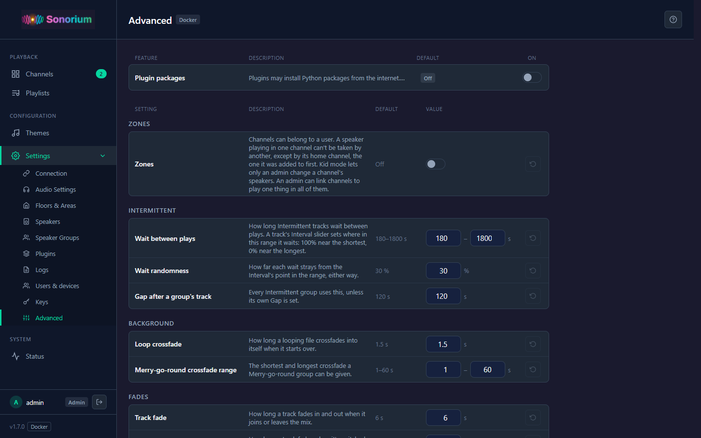Screen dimensions: 701x438
Task: Reset Merry-go-round crossfade range
Action: [x=533, y=369]
